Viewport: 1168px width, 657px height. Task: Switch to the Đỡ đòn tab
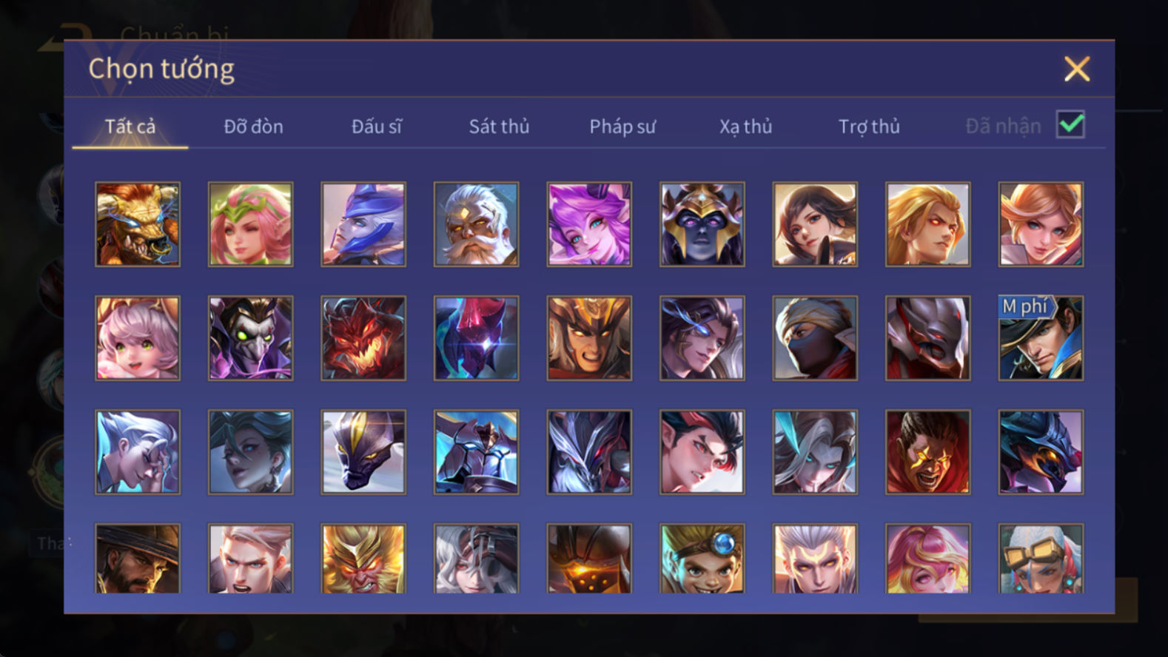click(x=253, y=127)
